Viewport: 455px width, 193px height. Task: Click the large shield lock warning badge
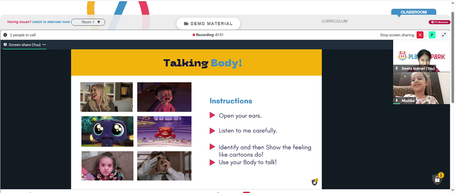point(438,178)
